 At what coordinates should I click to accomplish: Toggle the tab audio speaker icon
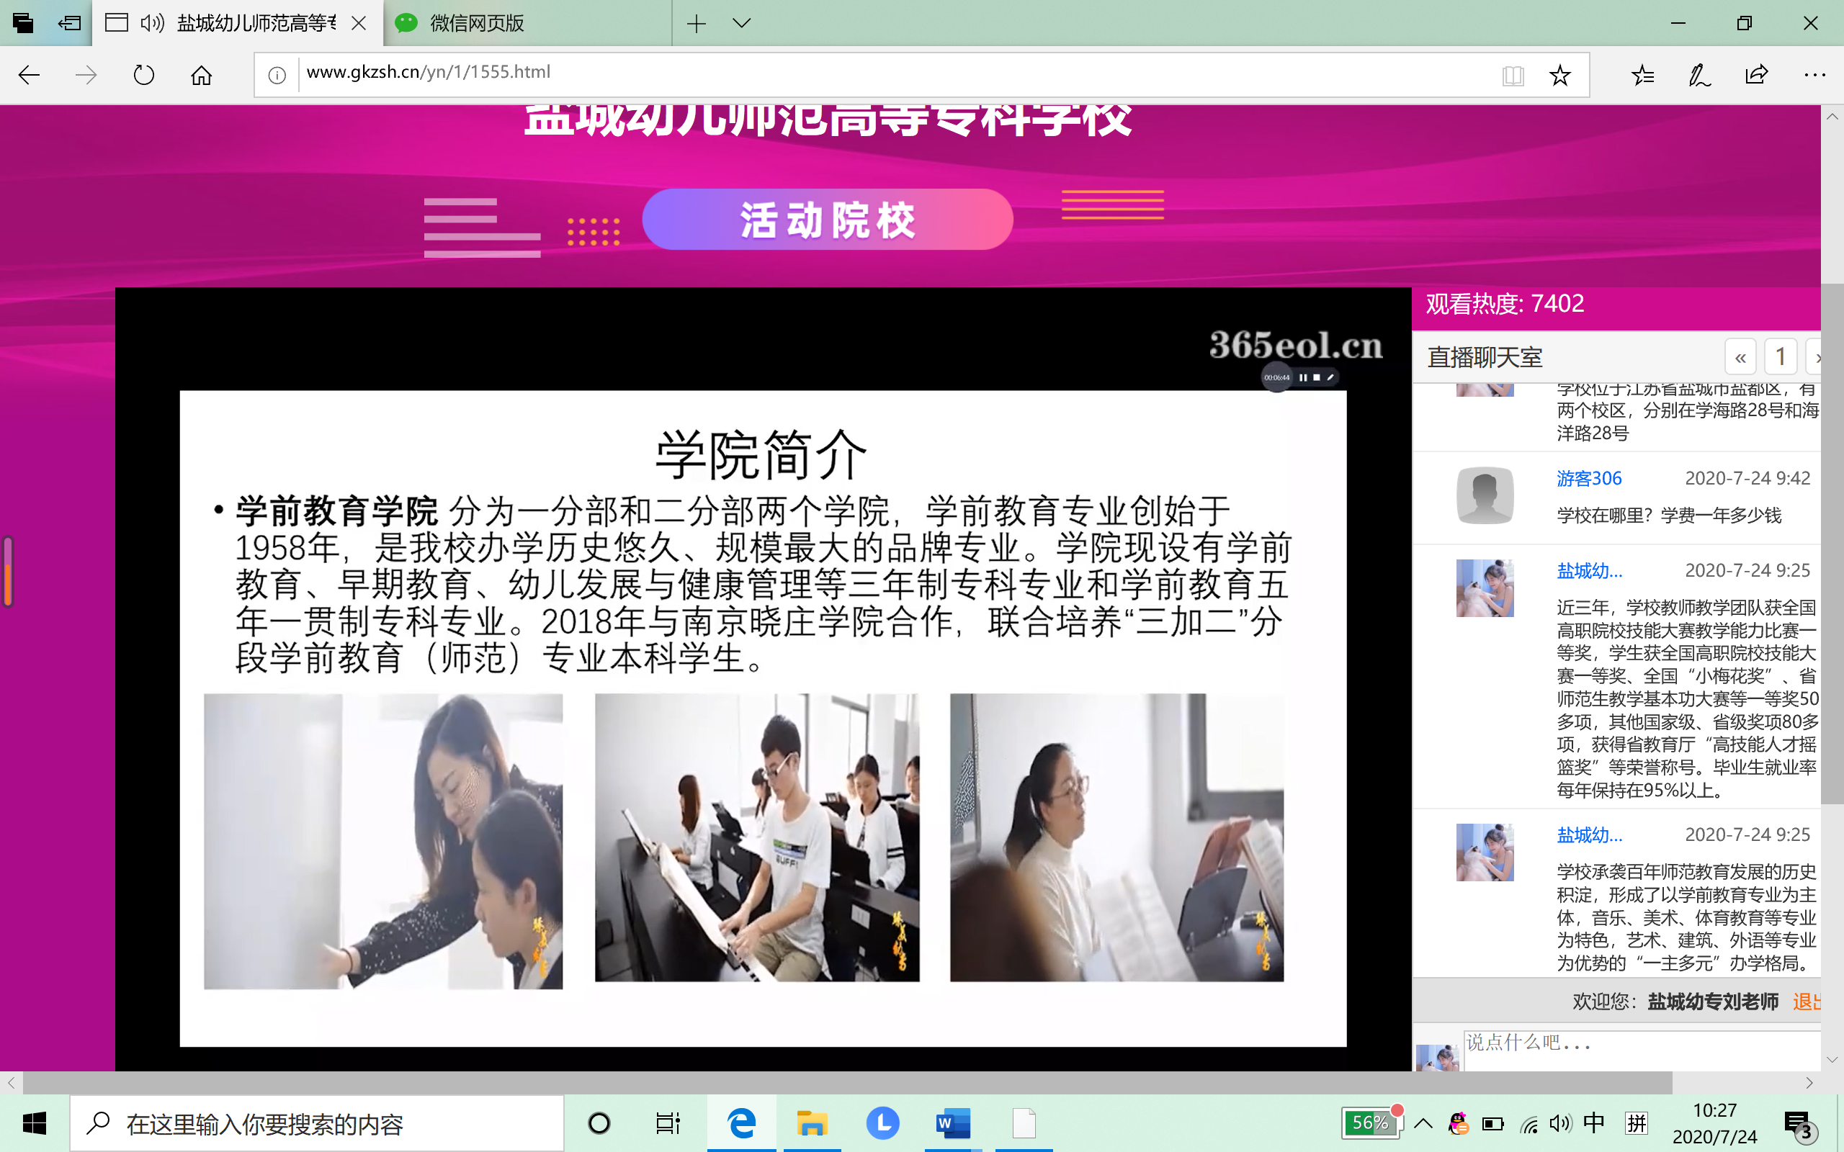[x=153, y=23]
